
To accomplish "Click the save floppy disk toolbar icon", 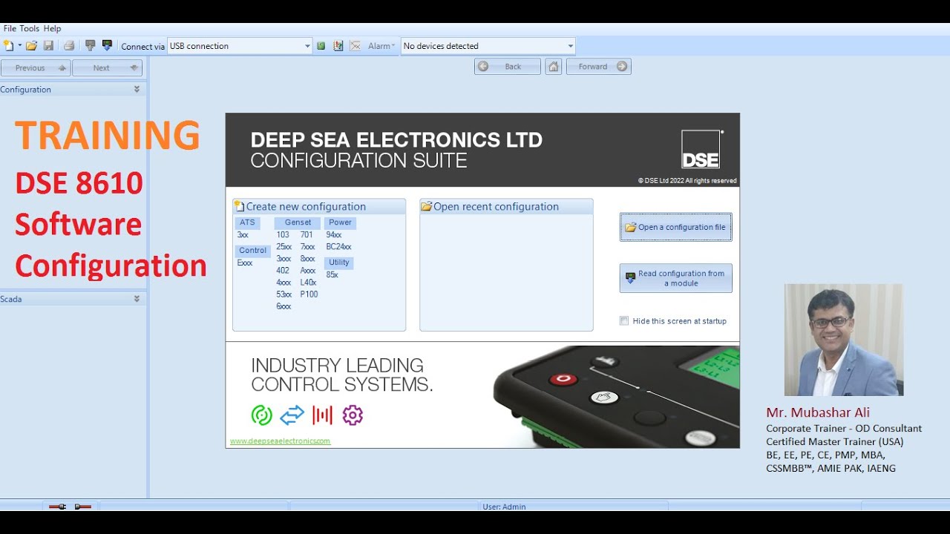I will 48,46.
